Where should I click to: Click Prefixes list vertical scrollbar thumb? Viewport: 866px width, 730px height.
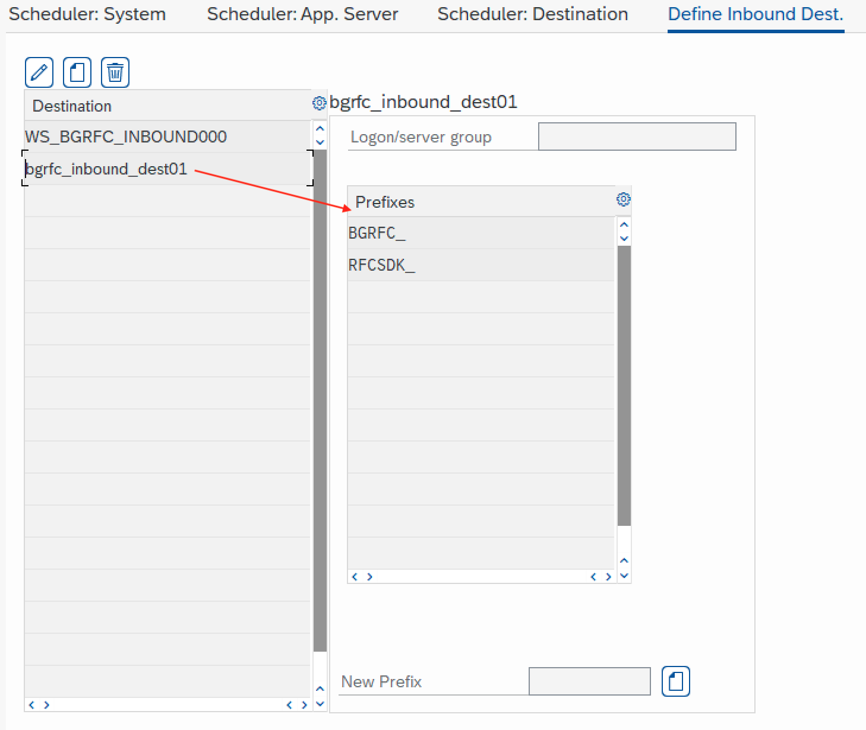click(624, 386)
